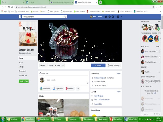The width and height of the screenshot is (163, 122).
Task: Expand the account menu arrow in top bar
Action: (121, 17)
